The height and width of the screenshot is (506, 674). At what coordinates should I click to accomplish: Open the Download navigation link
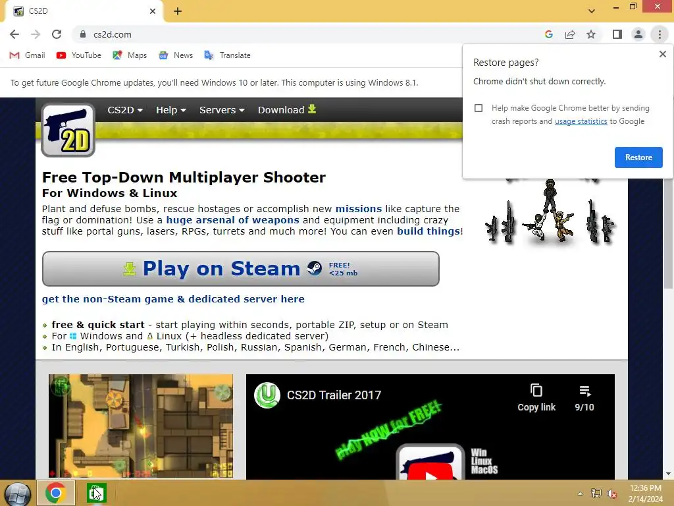point(287,110)
